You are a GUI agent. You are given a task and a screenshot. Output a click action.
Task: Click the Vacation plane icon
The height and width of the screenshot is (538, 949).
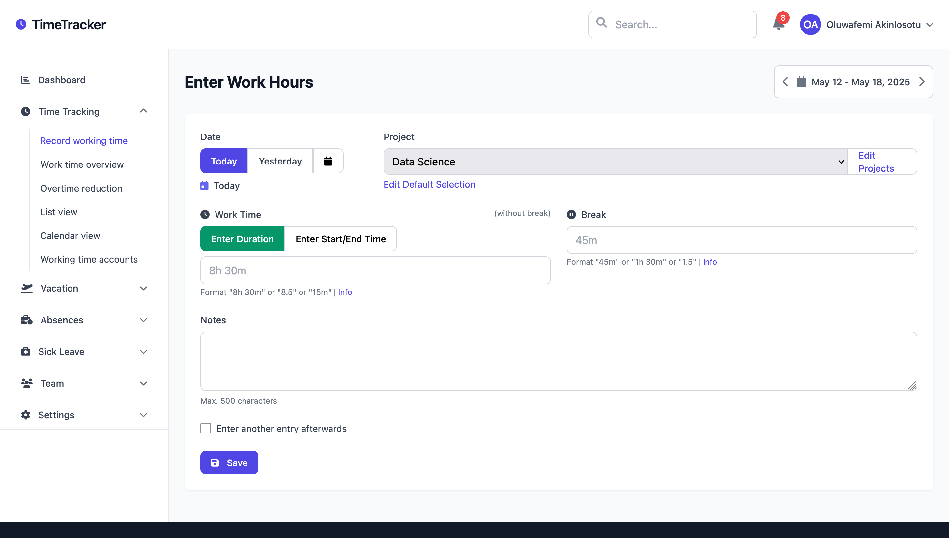point(27,288)
